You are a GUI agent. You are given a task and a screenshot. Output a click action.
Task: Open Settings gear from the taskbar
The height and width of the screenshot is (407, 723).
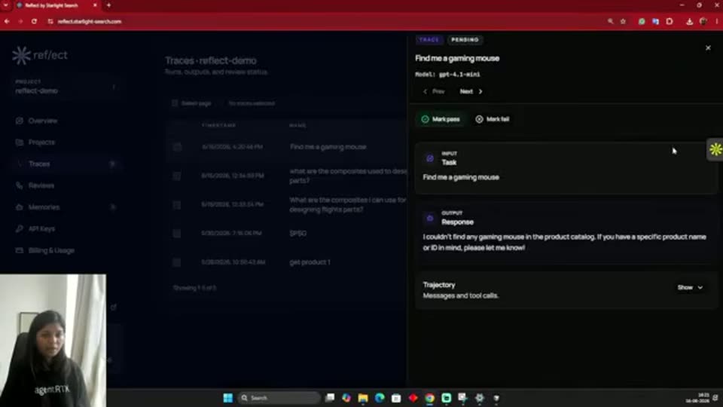480,398
